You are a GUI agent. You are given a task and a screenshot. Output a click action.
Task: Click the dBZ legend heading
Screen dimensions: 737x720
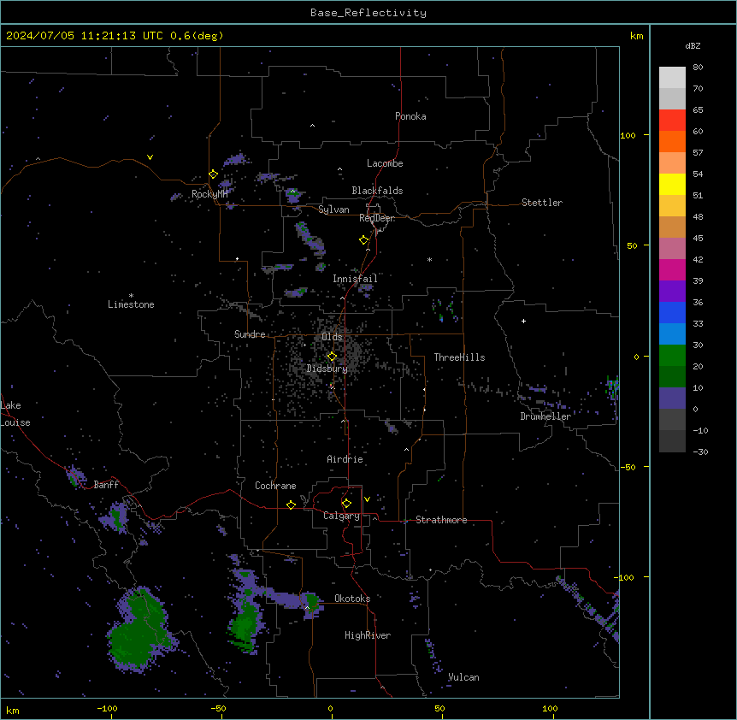click(x=693, y=46)
